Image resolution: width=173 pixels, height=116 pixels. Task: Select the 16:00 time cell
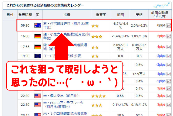coord(25,36)
